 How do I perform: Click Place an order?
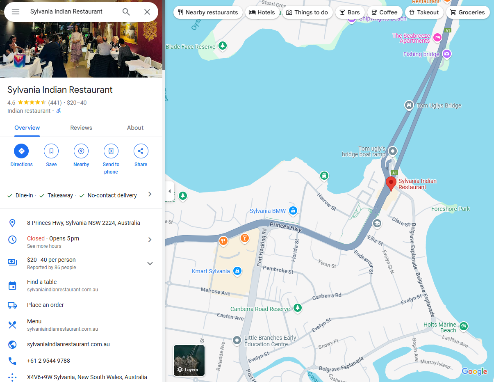[x=81, y=305]
